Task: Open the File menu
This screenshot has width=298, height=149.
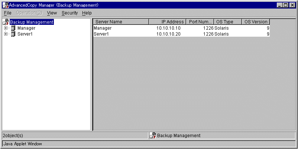Action: coord(7,13)
